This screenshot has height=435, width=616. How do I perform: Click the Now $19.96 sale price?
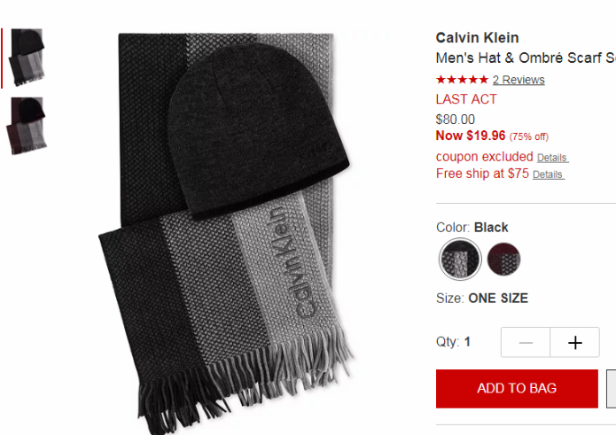coord(471,136)
